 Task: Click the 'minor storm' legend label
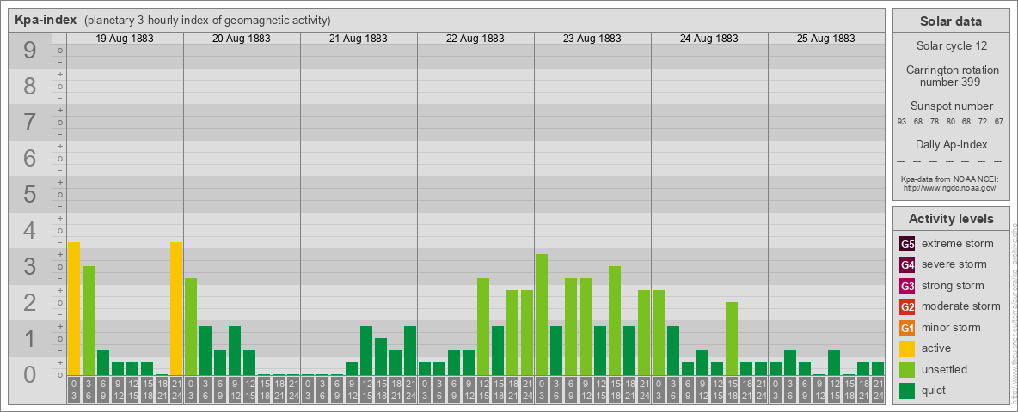951,328
